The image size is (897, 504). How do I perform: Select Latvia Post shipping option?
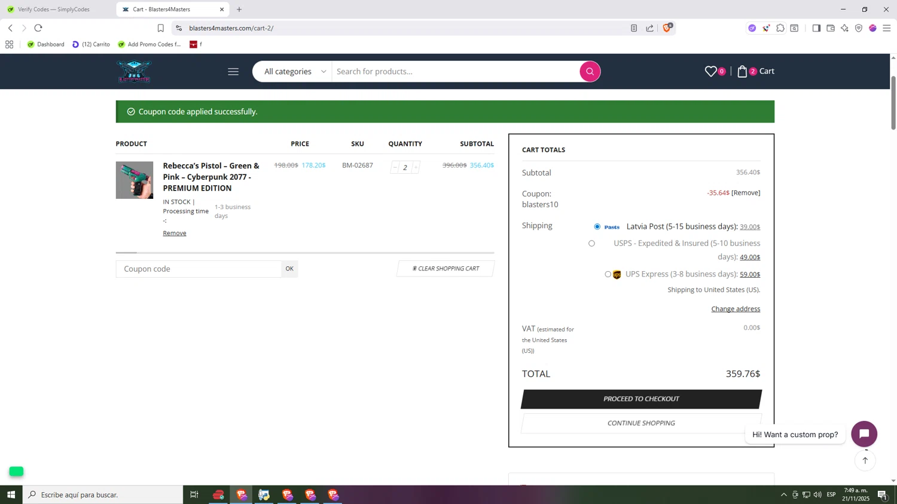597,227
